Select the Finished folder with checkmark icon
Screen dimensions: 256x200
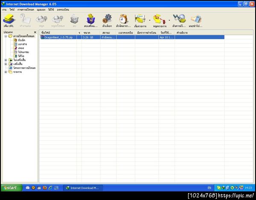point(15,64)
